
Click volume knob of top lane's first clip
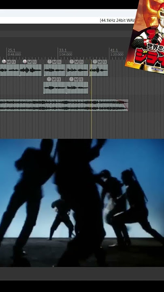click(4, 62)
